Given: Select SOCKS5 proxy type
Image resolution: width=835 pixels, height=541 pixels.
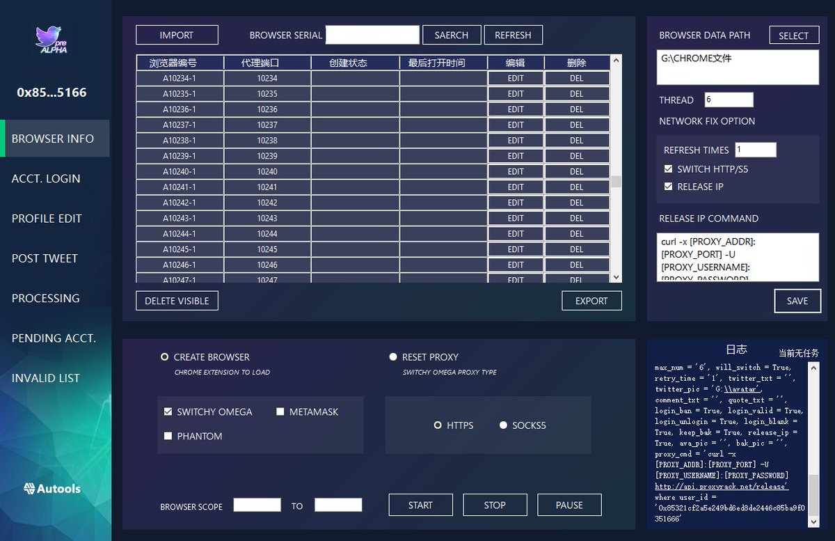Looking at the screenshot, I should (503, 425).
